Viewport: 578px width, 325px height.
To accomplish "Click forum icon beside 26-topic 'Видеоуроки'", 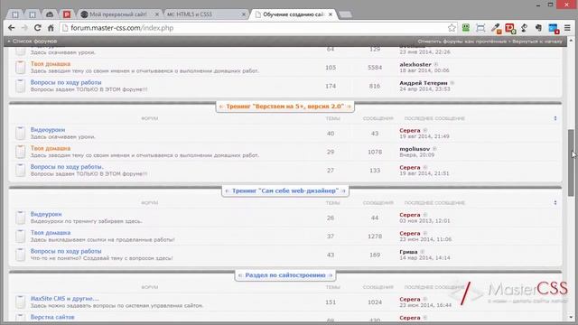I will click(21, 218).
